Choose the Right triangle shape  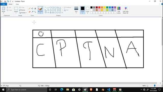click(46, 10)
